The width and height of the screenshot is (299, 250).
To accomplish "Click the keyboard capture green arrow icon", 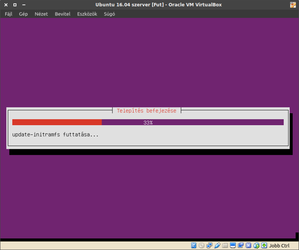I will pyautogui.click(x=264, y=245).
